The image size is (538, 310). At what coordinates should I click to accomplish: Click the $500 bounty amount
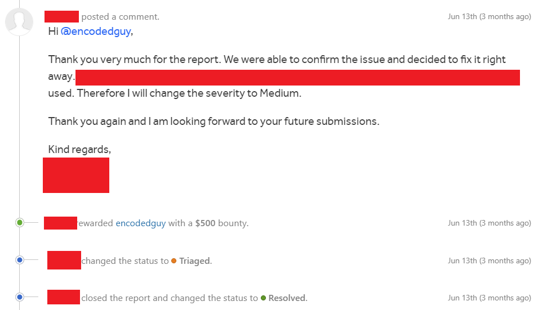205,223
